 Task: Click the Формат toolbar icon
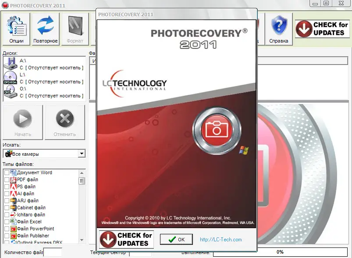(75, 25)
